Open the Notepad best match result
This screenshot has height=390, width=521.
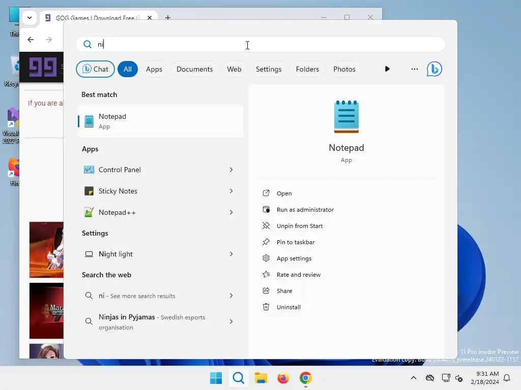pos(160,121)
